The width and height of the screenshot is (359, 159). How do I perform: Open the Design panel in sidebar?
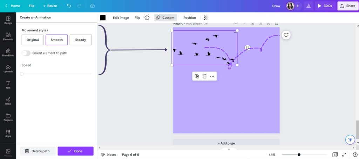tap(8, 20)
